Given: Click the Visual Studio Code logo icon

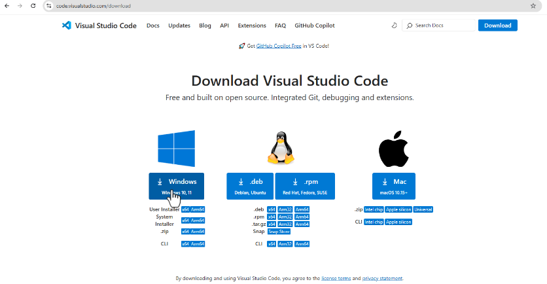Looking at the screenshot, I should 66,26.
